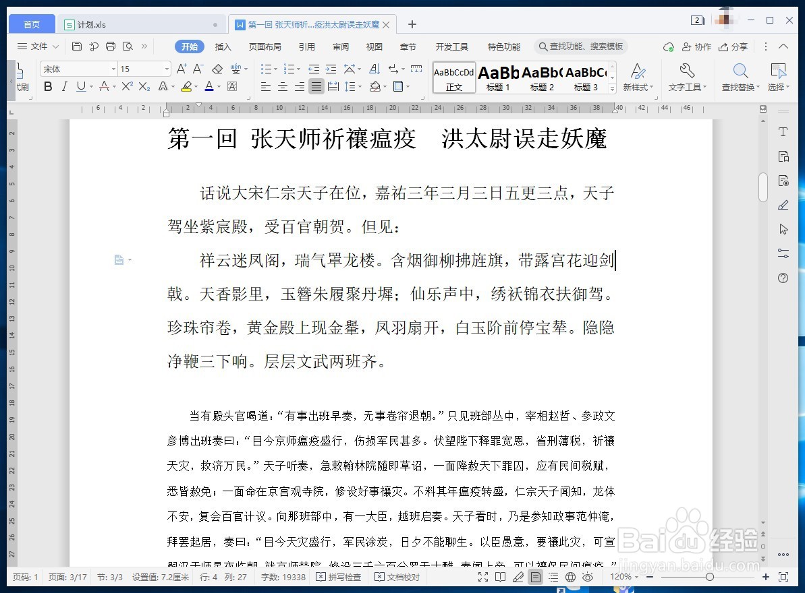Click the vertical scrollbar thumb
The image size is (805, 593).
tap(763, 187)
